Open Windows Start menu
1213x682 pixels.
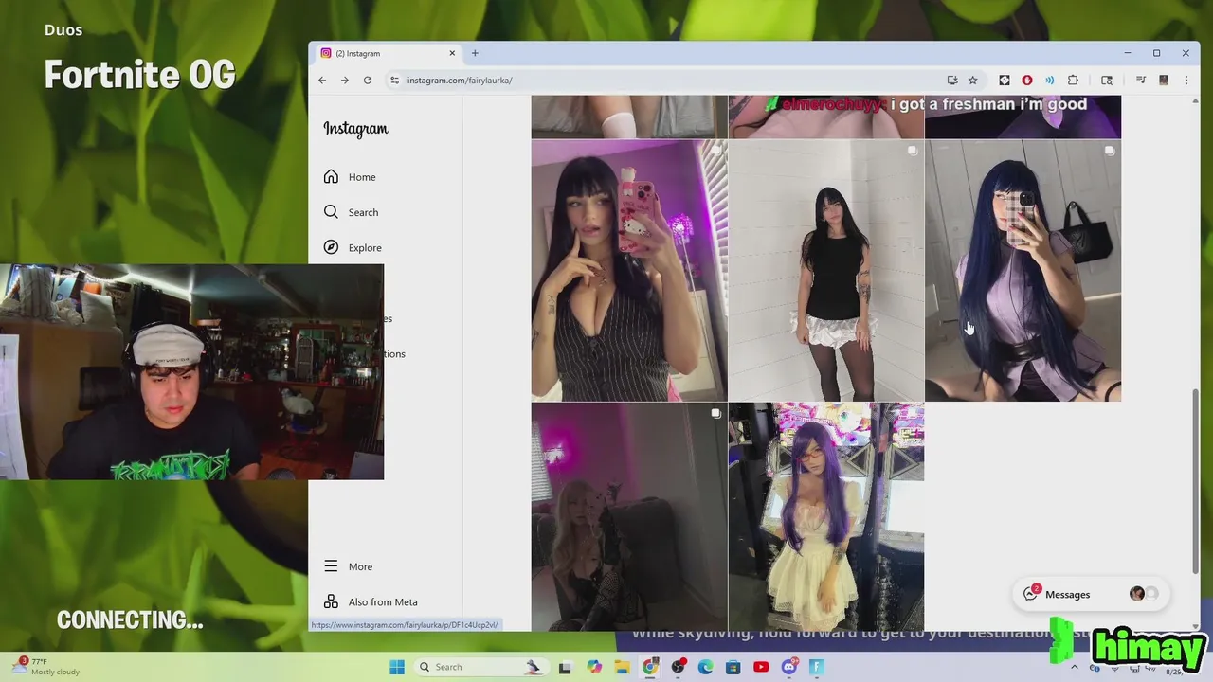(x=397, y=667)
